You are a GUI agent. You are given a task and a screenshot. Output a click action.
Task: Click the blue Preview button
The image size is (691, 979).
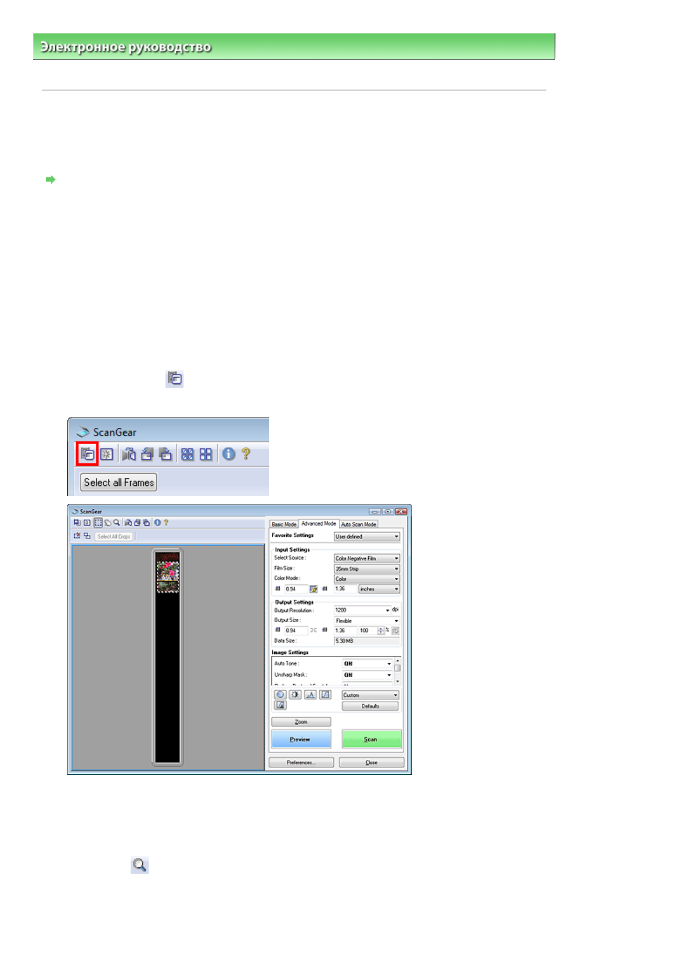tap(301, 739)
